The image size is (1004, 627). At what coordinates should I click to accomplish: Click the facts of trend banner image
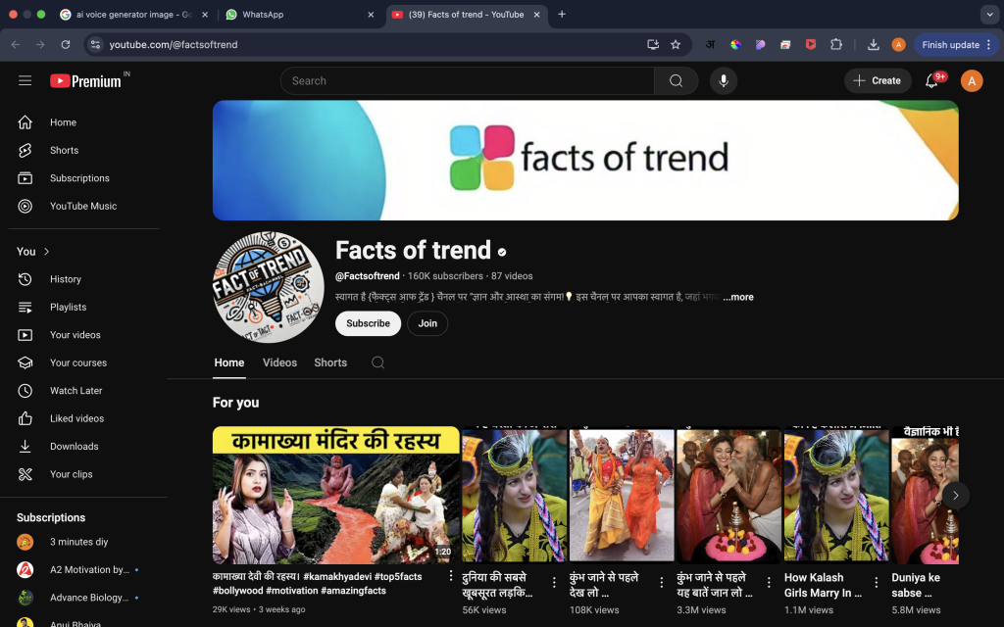click(585, 161)
